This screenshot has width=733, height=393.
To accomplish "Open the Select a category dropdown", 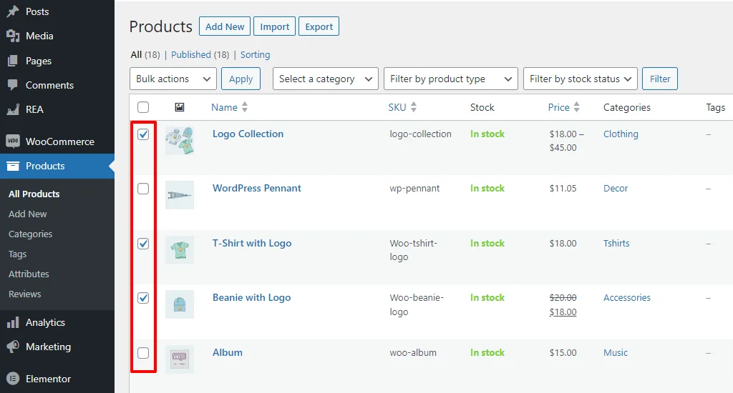I will click(x=326, y=79).
